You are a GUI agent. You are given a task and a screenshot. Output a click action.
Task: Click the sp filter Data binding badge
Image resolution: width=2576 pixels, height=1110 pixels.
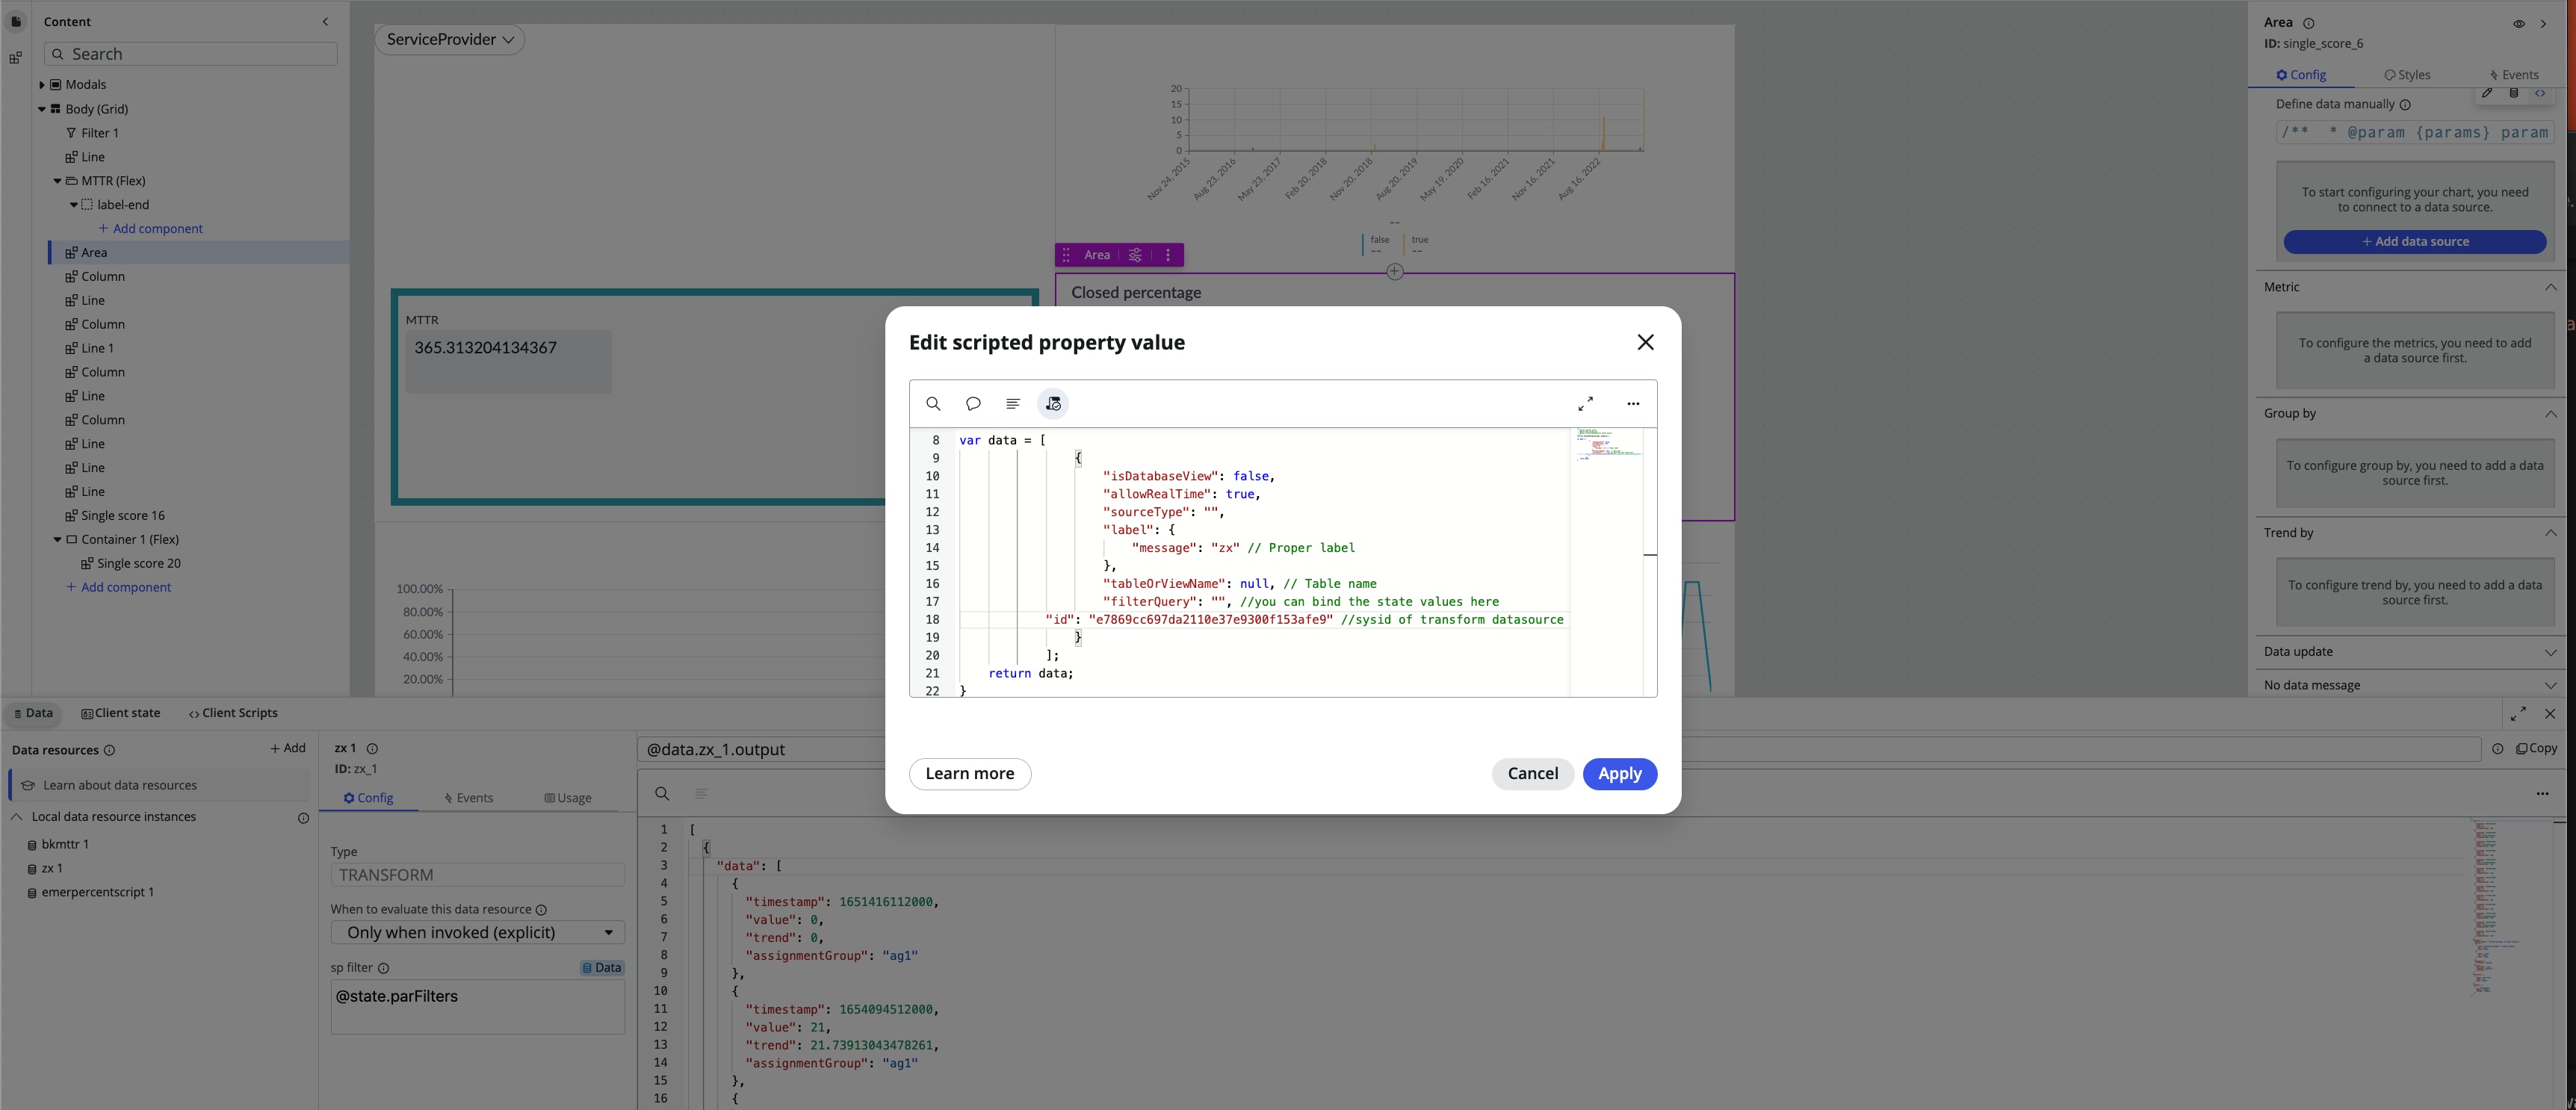pos(602,967)
